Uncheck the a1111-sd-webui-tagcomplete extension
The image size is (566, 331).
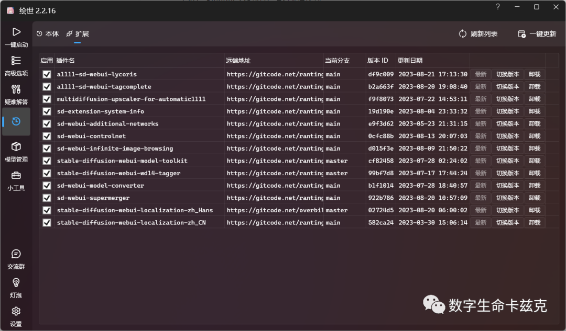(x=47, y=86)
